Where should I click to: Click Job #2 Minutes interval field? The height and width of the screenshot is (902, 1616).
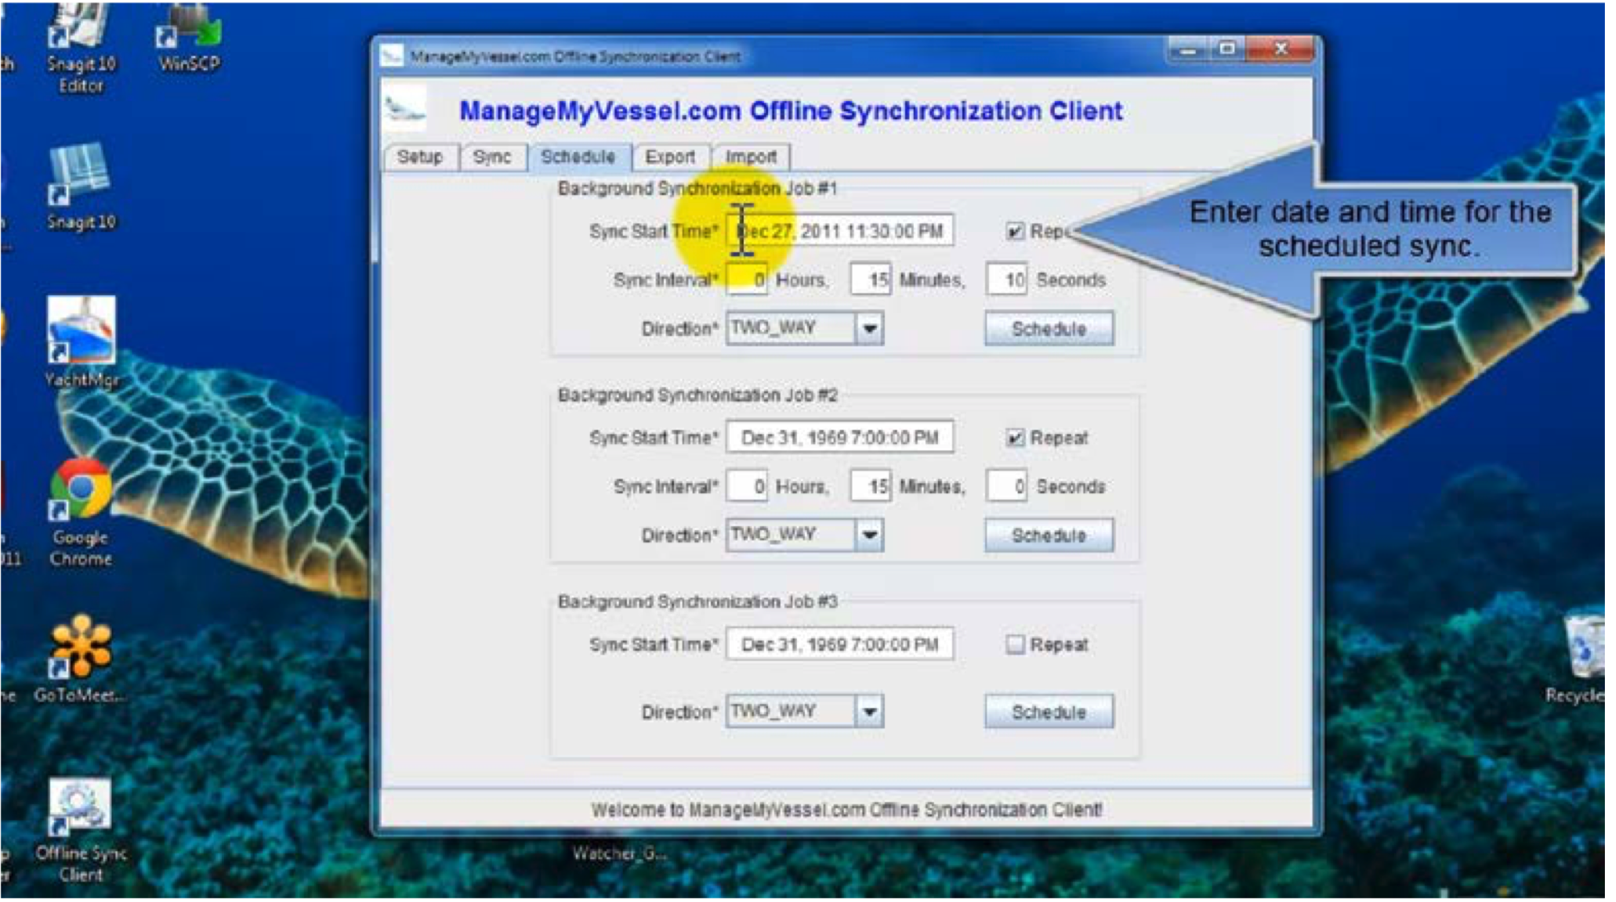[x=871, y=486]
